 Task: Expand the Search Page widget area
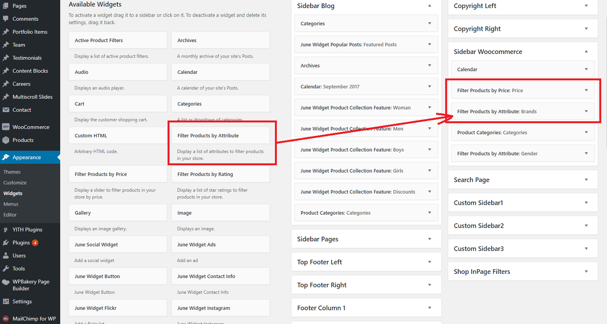coord(586,180)
